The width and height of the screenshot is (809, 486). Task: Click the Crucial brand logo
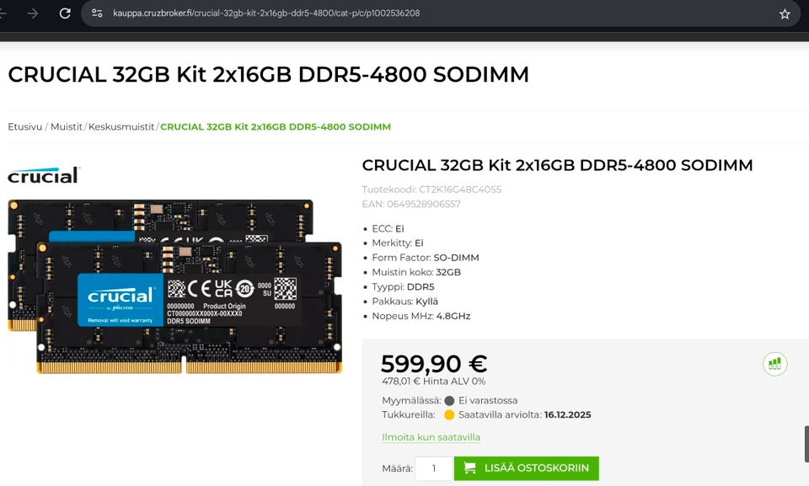pos(45,175)
